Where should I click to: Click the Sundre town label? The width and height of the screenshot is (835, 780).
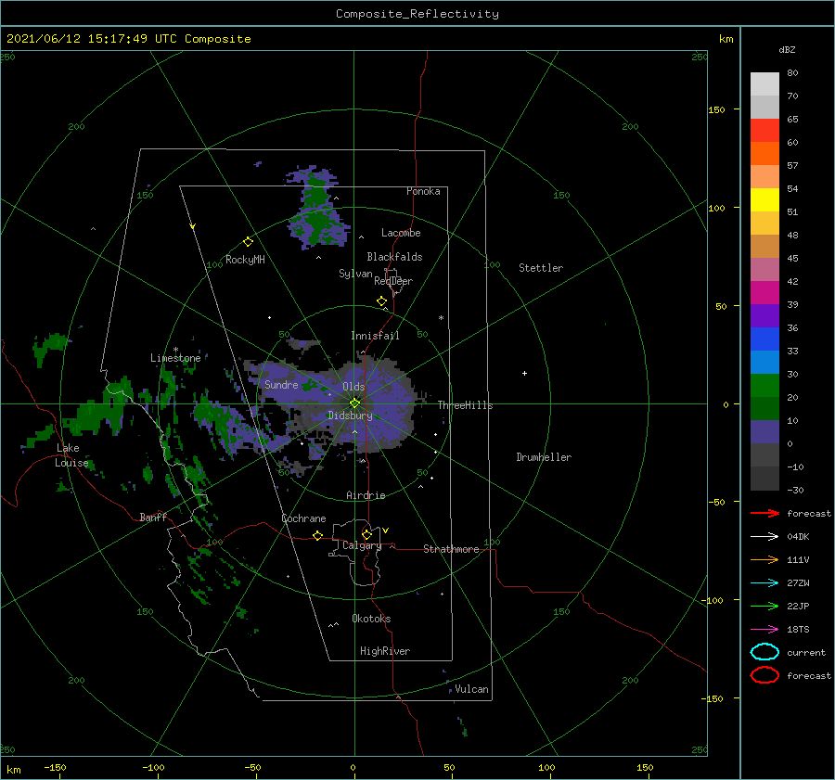[x=282, y=384]
